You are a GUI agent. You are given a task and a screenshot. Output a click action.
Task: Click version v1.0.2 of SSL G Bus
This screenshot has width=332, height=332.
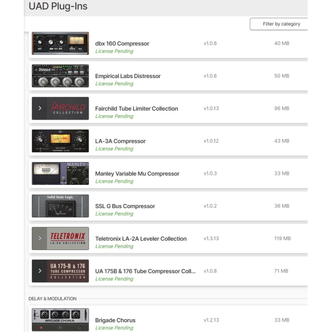click(x=210, y=206)
